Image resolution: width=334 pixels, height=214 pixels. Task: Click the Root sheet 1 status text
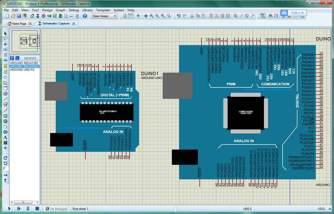pos(80,209)
